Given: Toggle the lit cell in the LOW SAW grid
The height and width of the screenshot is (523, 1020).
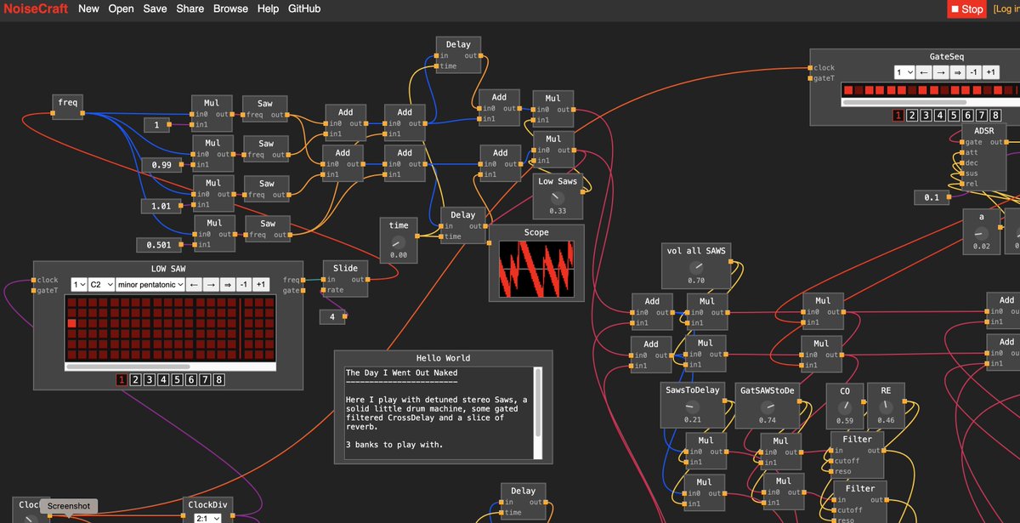Looking at the screenshot, I should coord(72,323).
